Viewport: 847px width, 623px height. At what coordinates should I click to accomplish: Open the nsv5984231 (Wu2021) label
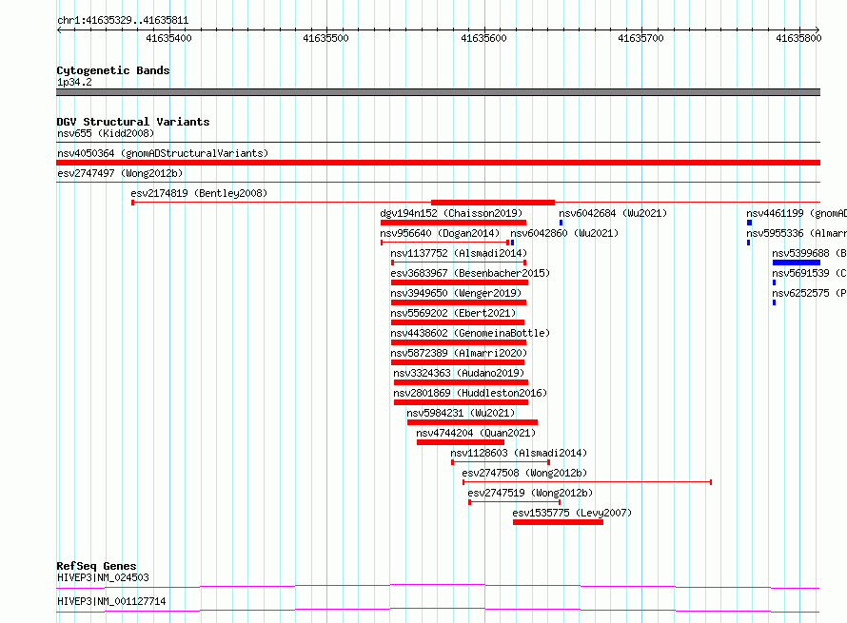[x=461, y=413]
